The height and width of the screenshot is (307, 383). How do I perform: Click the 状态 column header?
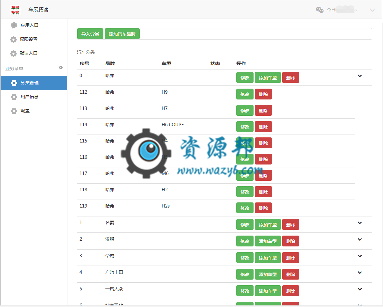(x=215, y=63)
